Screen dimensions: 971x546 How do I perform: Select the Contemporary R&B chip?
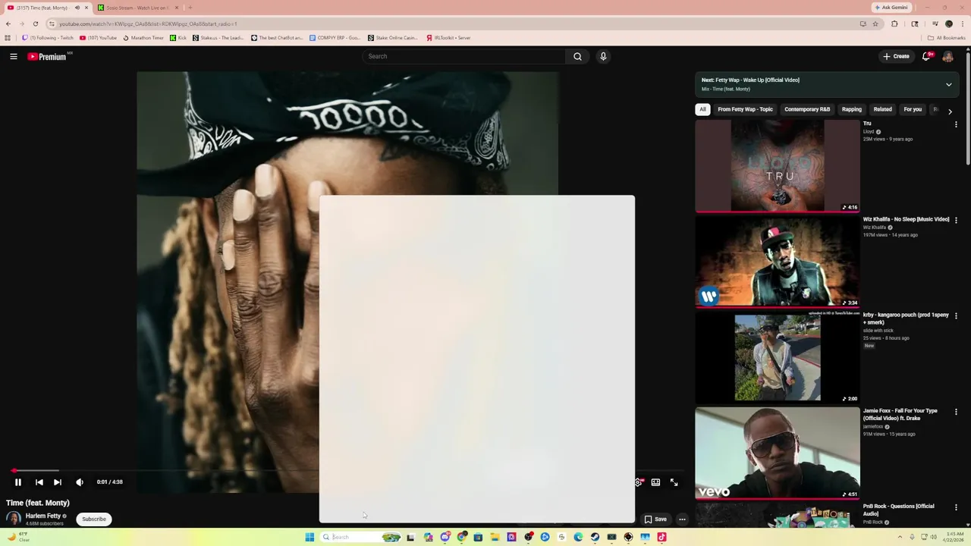(x=807, y=109)
